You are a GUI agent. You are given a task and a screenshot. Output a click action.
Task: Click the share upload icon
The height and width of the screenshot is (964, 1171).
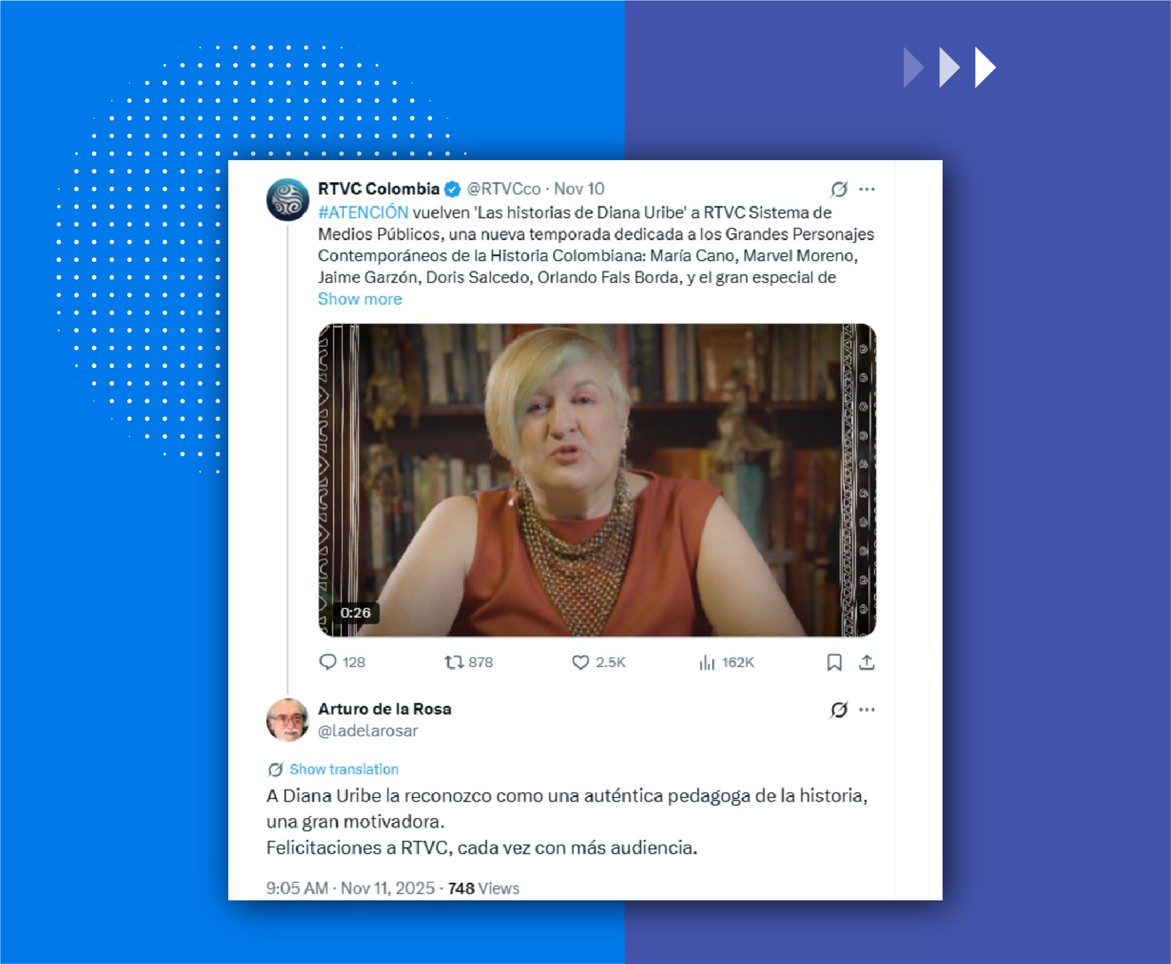pos(867,662)
